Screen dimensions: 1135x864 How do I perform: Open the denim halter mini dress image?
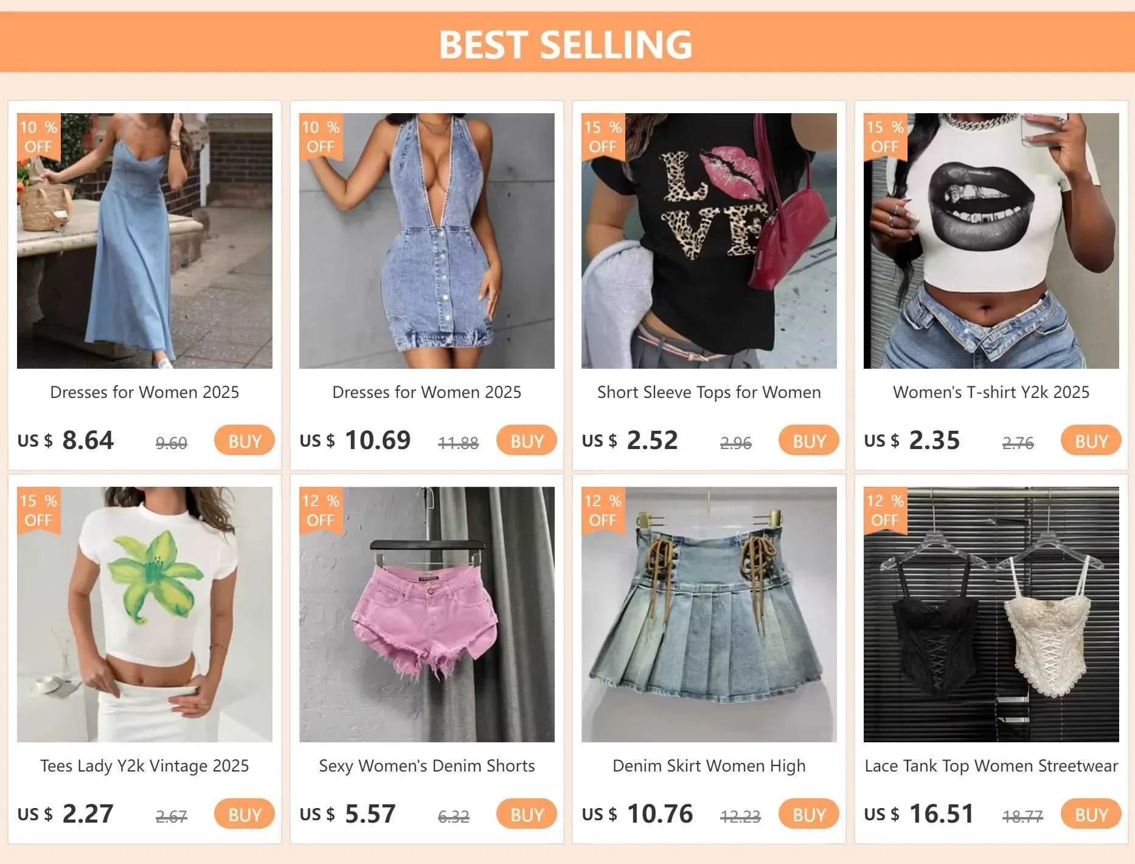click(427, 241)
